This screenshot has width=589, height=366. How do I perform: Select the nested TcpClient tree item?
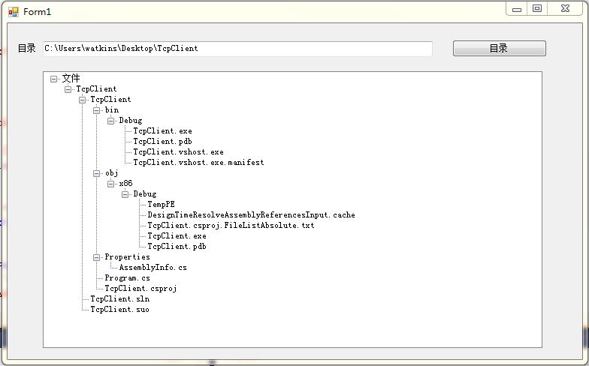click(111, 99)
